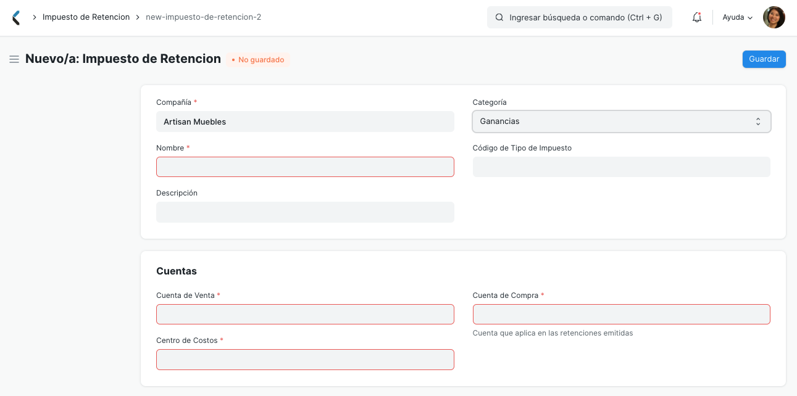Focus the Nombre input field
Image resolution: width=797 pixels, height=396 pixels.
(305, 167)
